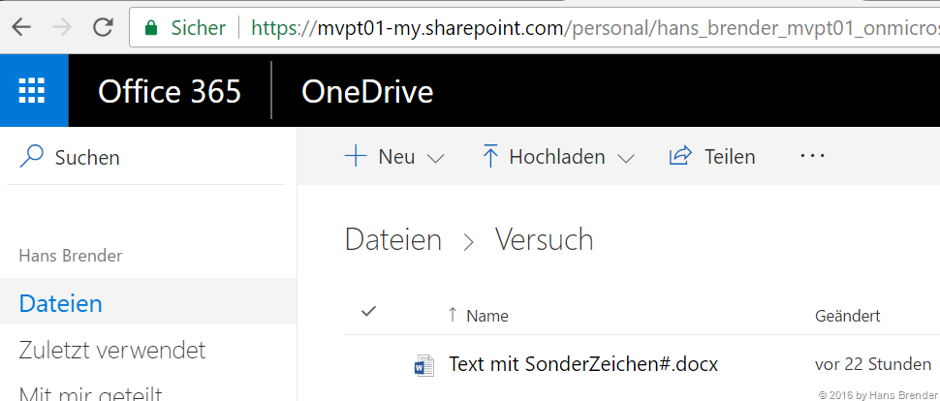940x401 pixels.
Task: Sort by the Geändert column header
Action: 847,316
